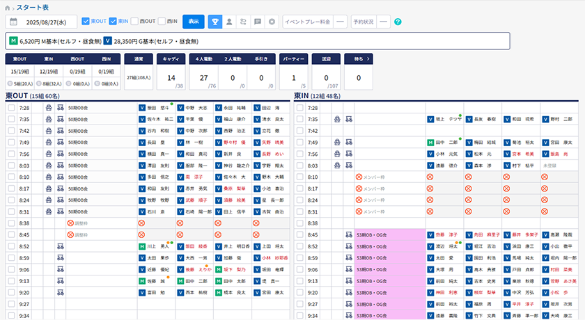Screen dimensions: 585x320
Task: Expand the 待ち panel arrow
Action: (367, 59)
